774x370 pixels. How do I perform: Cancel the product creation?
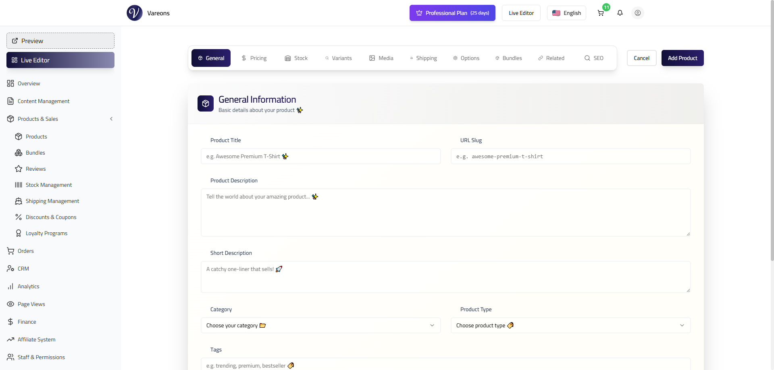642,58
